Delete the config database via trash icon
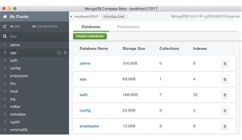 pyautogui.click(x=225, y=111)
